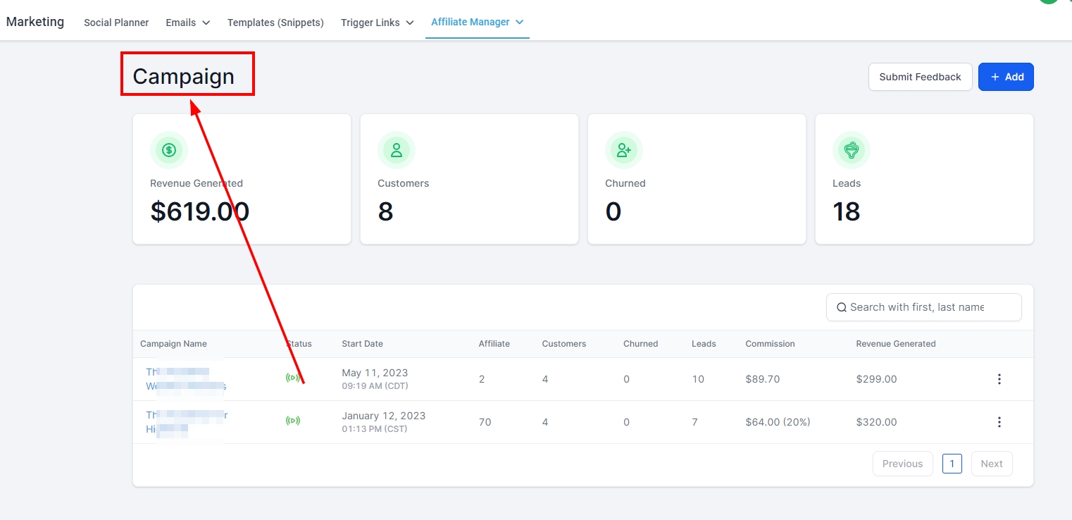The width and height of the screenshot is (1072, 520).
Task: Click the Submit Feedback button
Action: (x=920, y=77)
